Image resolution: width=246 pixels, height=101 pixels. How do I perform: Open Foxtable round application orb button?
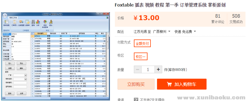5,16
